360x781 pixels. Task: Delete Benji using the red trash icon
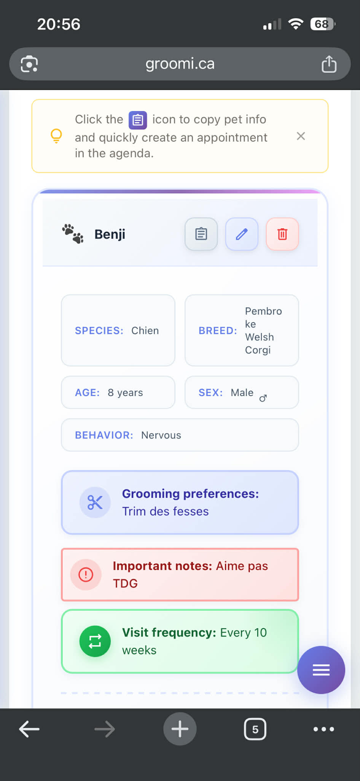[282, 234]
